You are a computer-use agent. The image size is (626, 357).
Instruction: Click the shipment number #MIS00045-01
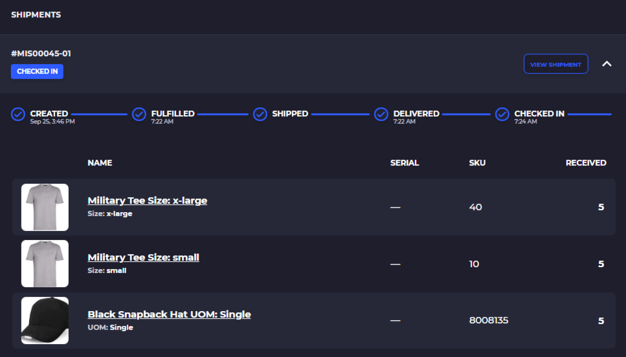coord(41,54)
